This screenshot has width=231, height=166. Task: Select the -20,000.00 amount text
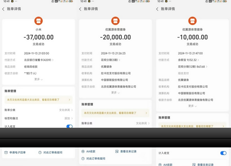point(115,37)
